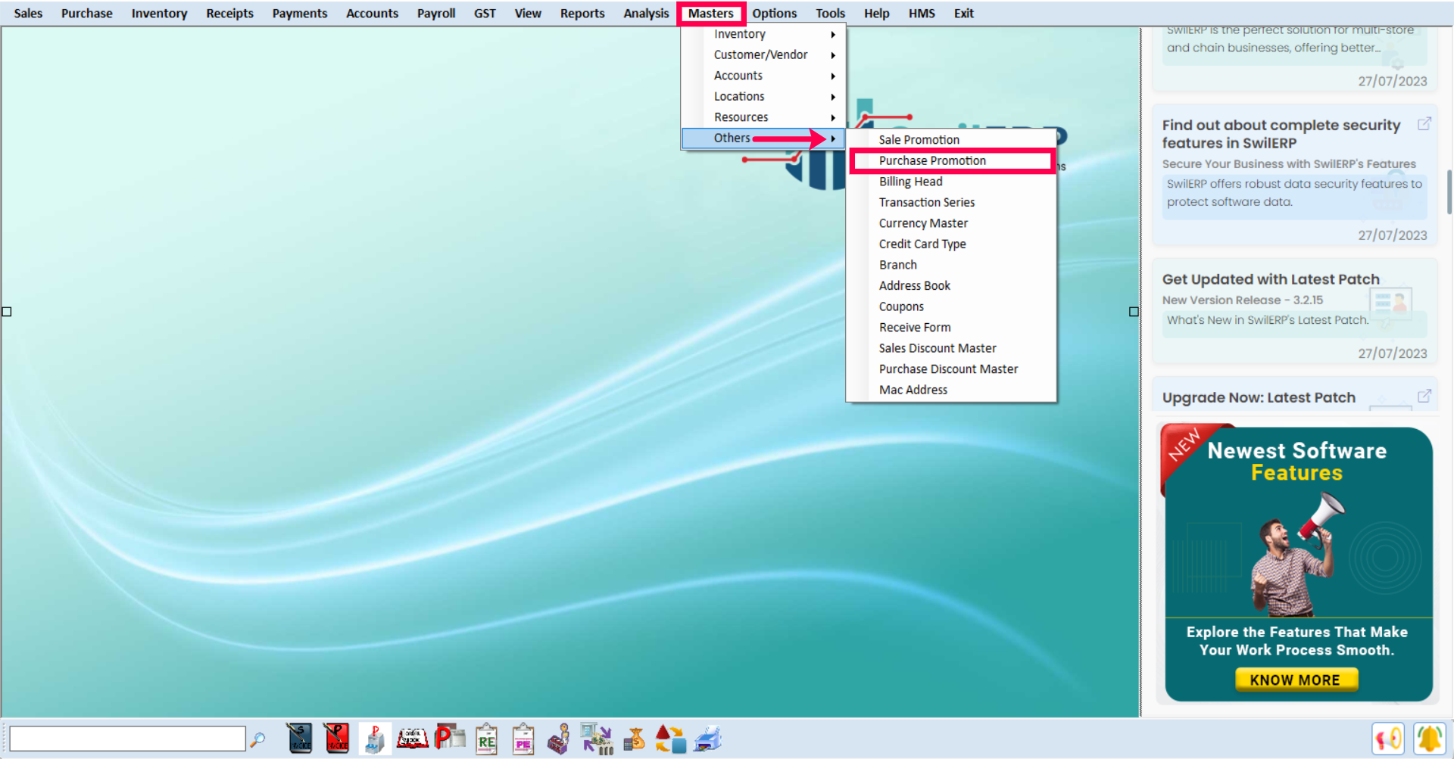Open the Analysis menu
The height and width of the screenshot is (759, 1454).
[646, 14]
